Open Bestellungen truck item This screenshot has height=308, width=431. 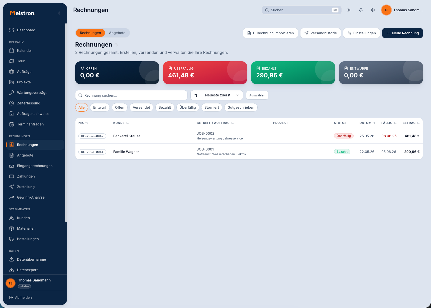click(x=35, y=239)
